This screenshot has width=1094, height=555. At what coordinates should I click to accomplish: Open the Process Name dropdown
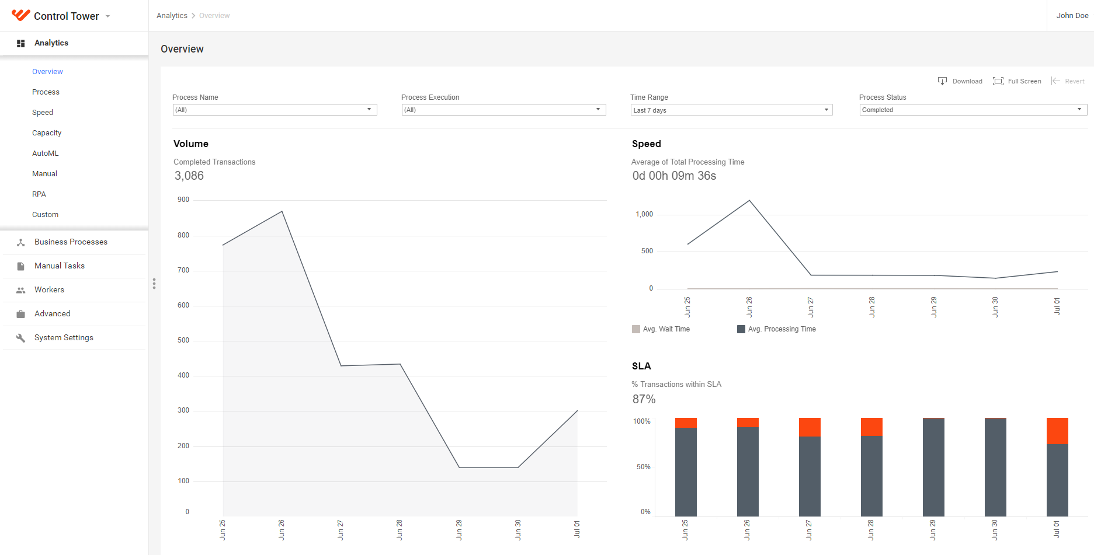click(x=275, y=110)
